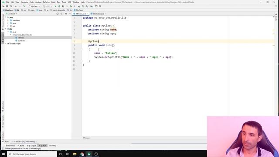Open the Windows Start menu
This screenshot has width=279, height=157.
pyautogui.click(x=3, y=154)
